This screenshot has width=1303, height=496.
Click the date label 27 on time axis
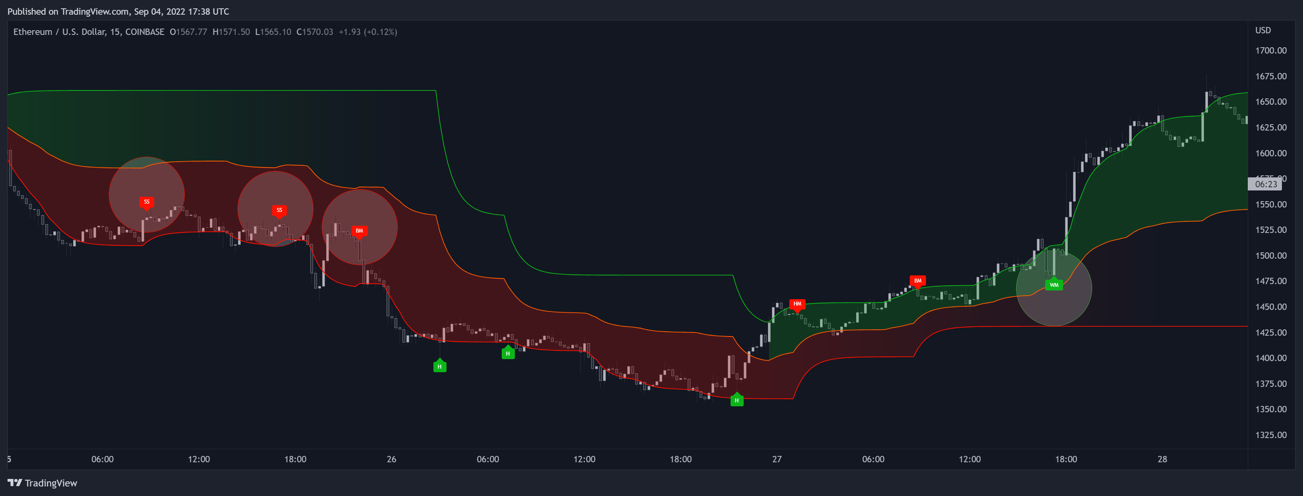777,459
